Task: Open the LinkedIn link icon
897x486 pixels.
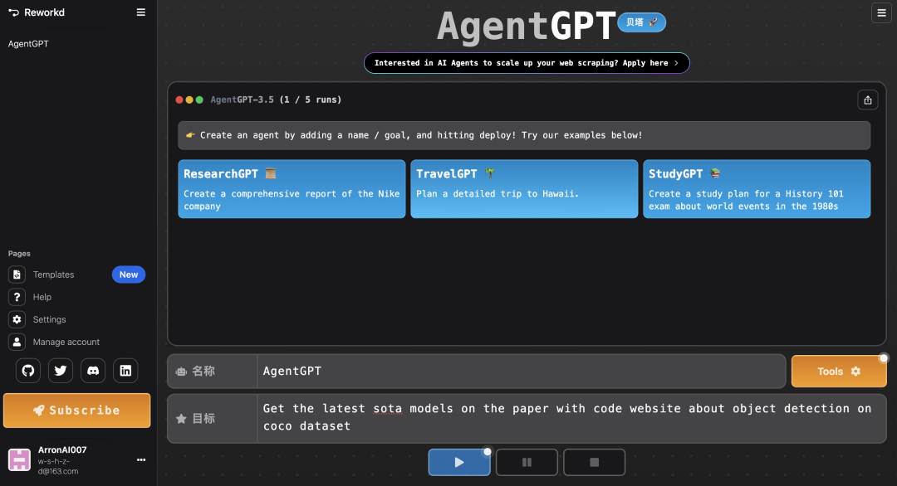Action: coord(125,371)
